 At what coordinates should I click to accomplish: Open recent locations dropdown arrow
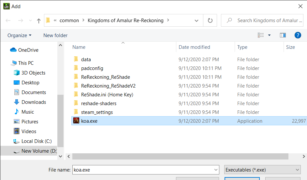coord(30,21)
